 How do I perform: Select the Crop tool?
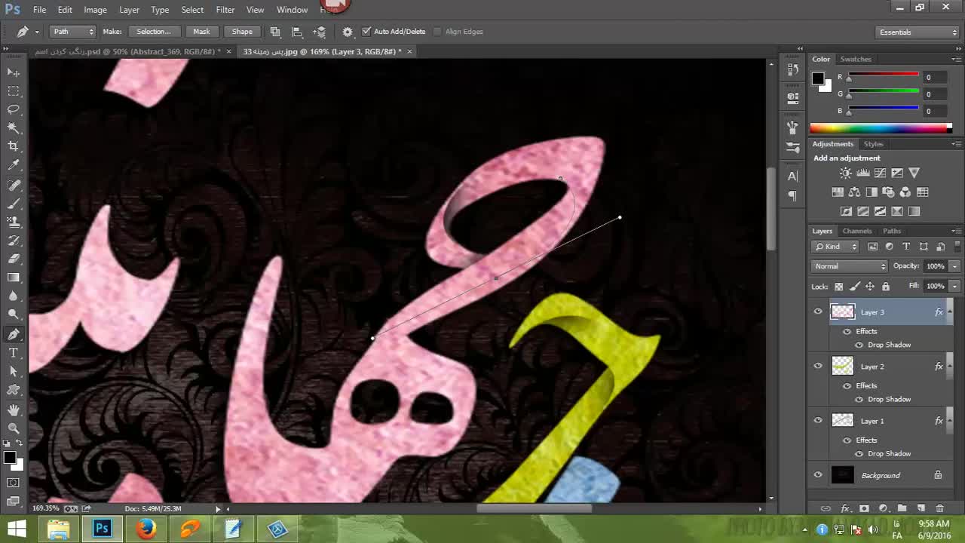tap(14, 146)
